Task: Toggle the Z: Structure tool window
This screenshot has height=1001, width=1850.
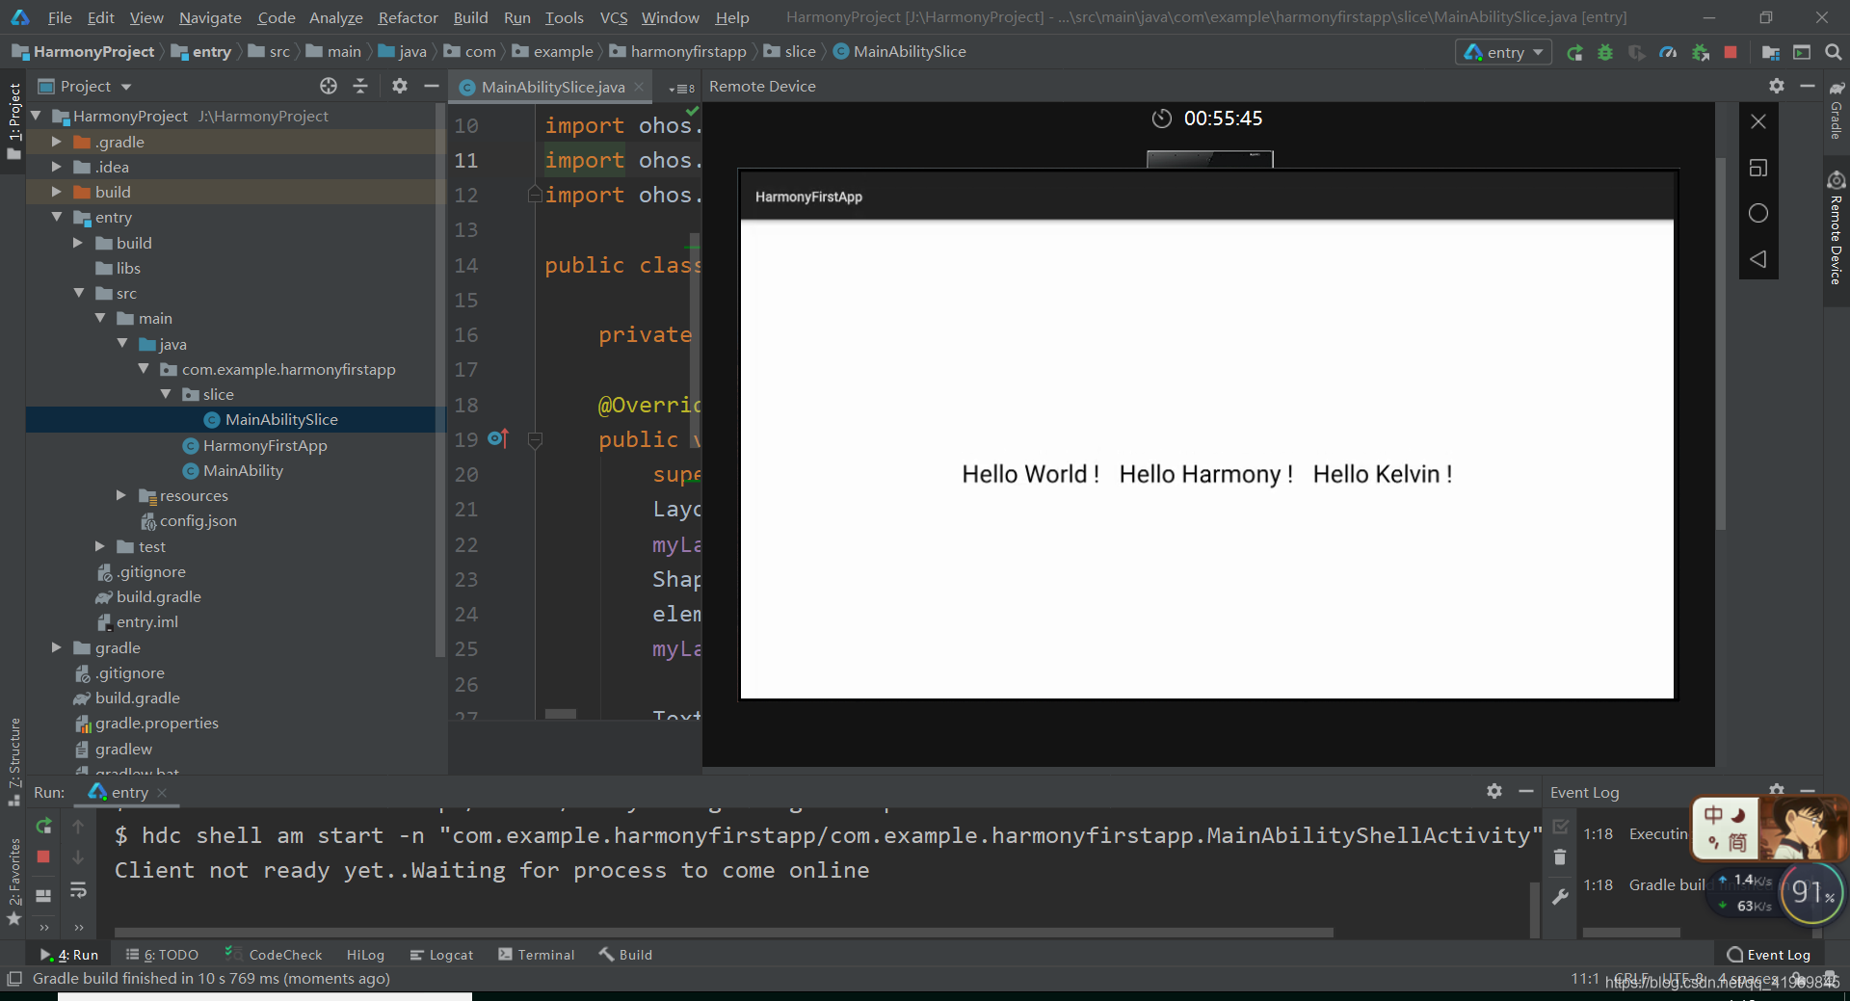Action: (x=14, y=761)
